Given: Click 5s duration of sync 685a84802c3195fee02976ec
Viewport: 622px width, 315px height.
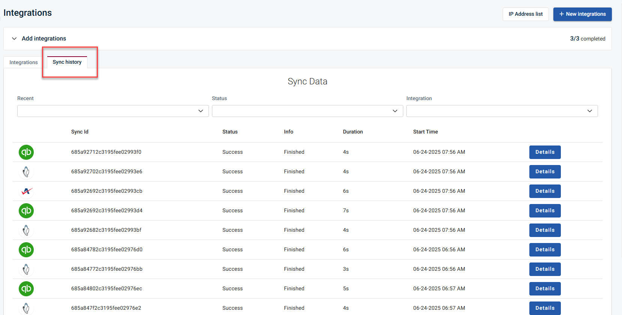Looking at the screenshot, I should tap(346, 289).
